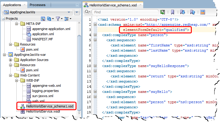
Task: Fold the sayHello complexType at line 15
Action: tap(95, 92)
